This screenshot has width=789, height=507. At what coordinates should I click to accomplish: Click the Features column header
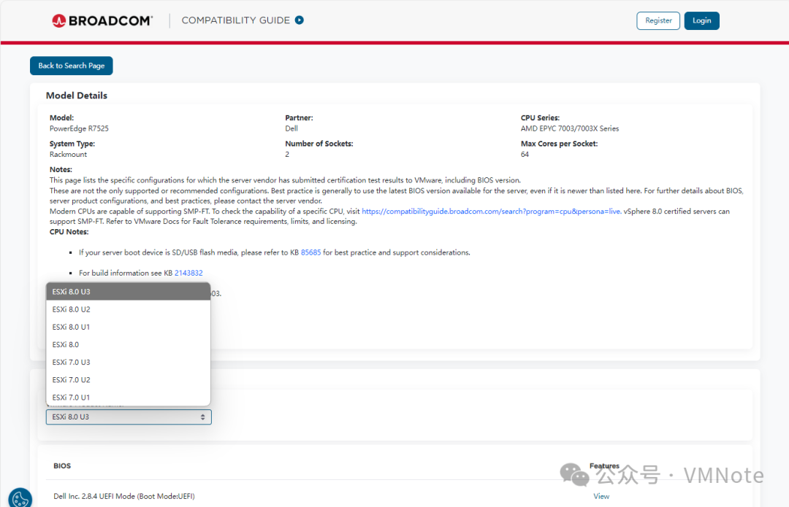point(604,466)
